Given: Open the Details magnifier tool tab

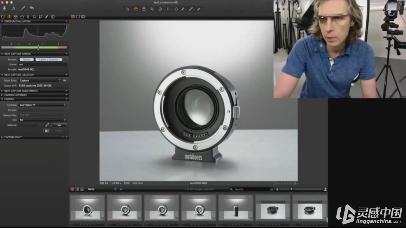Looking at the screenshot, I should pyautogui.click(x=40, y=17).
